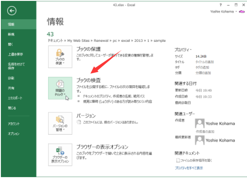Screen dimensions: 247x178
Task: Open the 問題のチェック inspect button
Action: (60, 88)
